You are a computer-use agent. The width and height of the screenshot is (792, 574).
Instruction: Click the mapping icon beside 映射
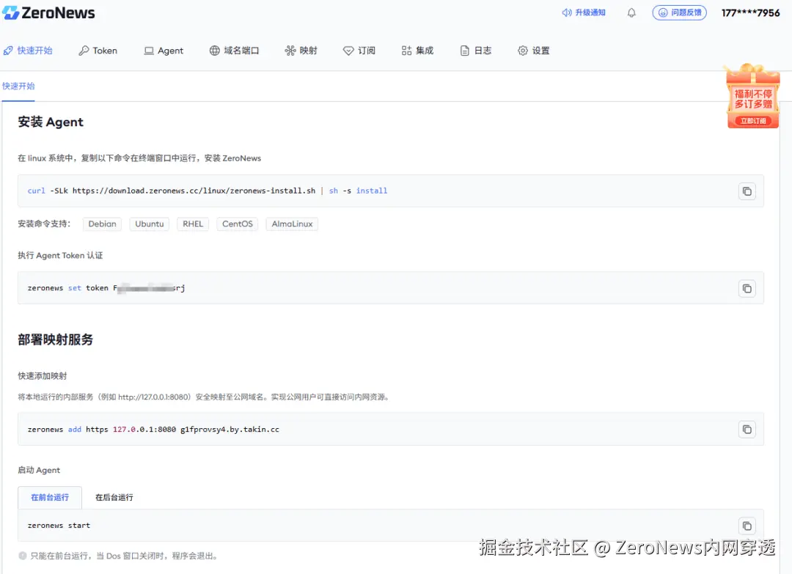(290, 51)
